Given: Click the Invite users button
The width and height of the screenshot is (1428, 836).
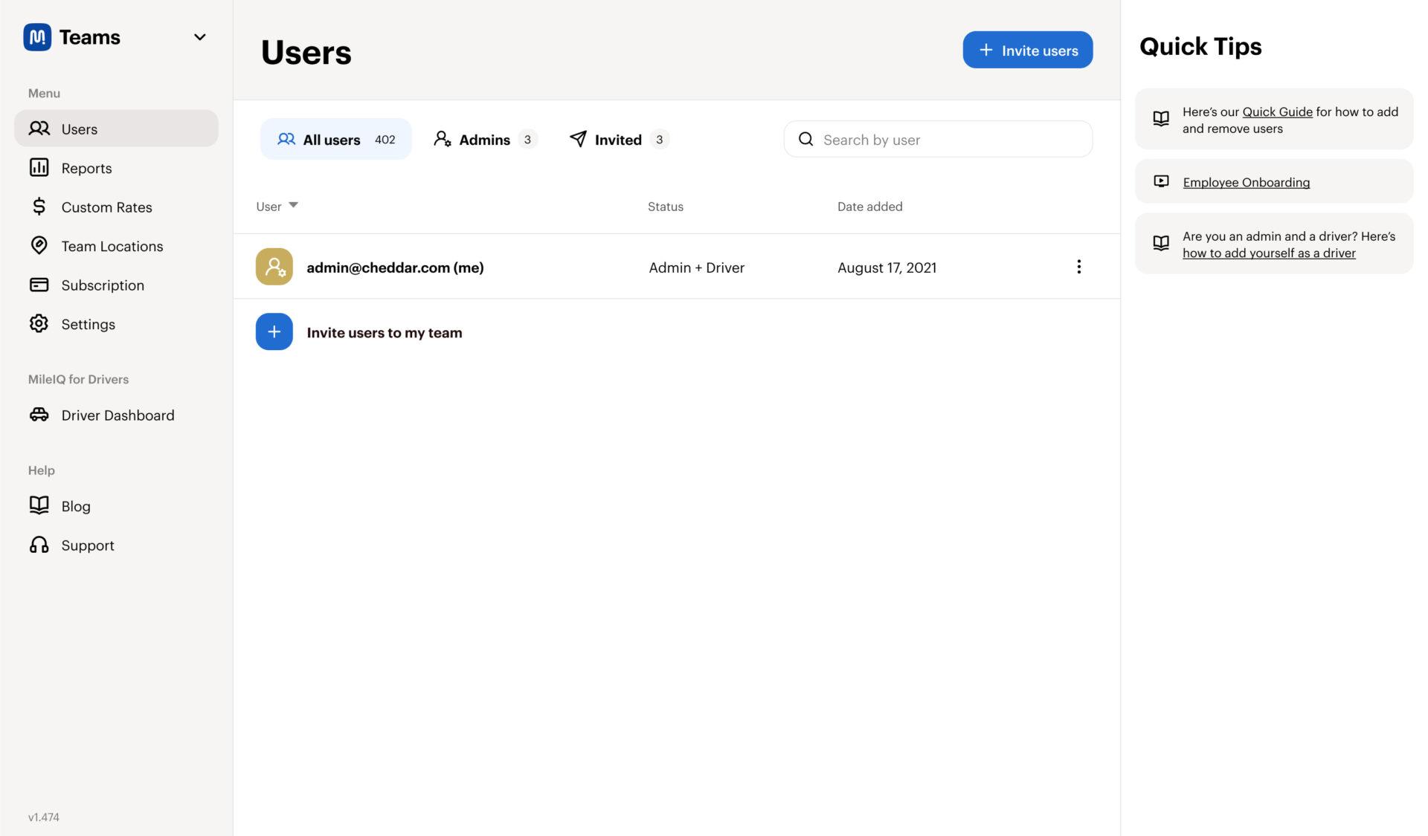Looking at the screenshot, I should tap(1027, 50).
